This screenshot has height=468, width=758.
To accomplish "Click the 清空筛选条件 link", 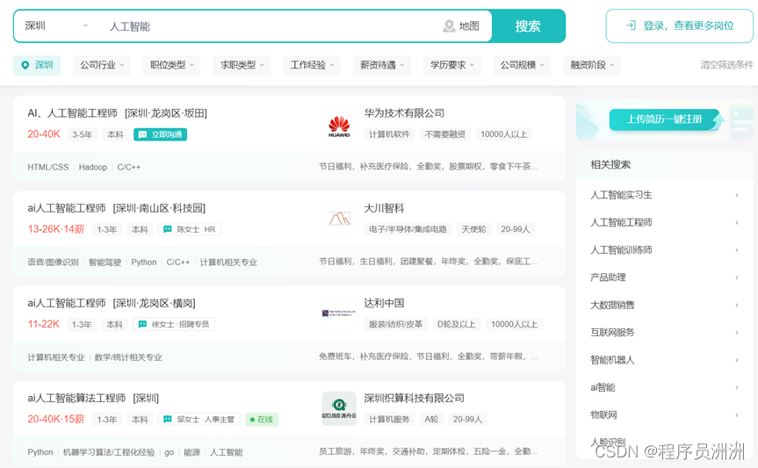I will pos(726,65).
